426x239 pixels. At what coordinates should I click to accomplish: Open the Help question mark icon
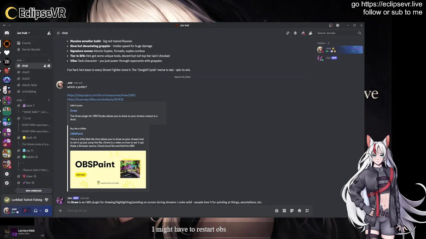point(337,25)
